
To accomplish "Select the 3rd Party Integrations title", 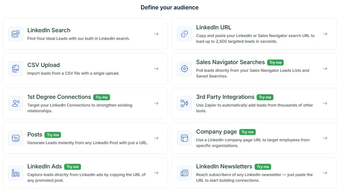I will [x=225, y=97].
